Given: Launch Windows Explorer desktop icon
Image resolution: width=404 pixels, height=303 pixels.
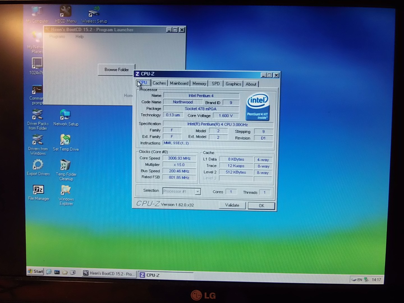Looking at the screenshot, I should tap(66, 195).
